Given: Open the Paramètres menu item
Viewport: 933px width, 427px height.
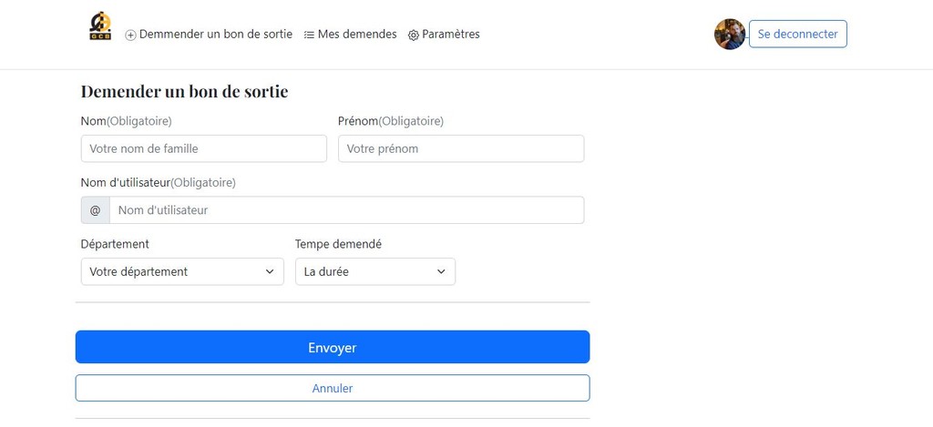Looking at the screenshot, I should point(444,35).
